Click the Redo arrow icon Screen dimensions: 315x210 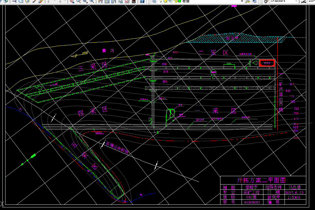pos(60,1)
